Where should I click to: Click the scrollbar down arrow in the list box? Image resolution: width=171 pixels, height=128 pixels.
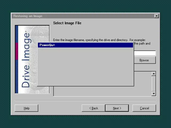click(x=154, y=94)
